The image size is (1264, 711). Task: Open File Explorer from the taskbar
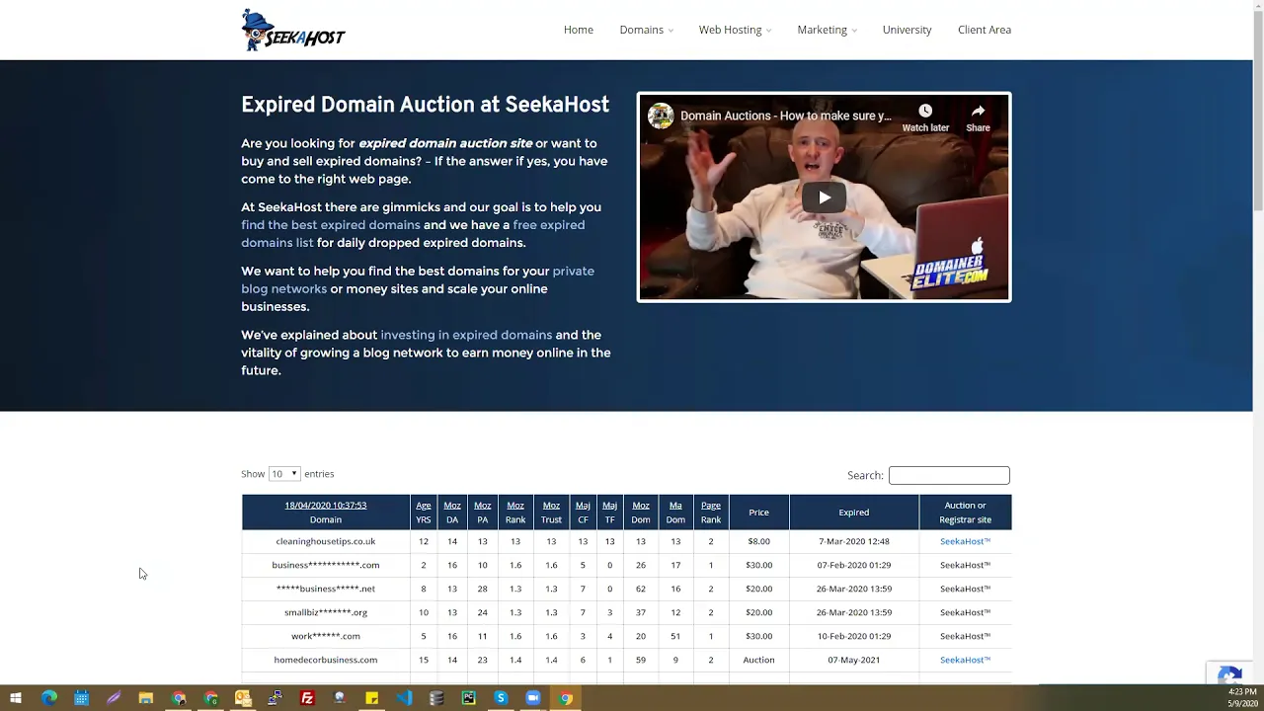(145, 698)
